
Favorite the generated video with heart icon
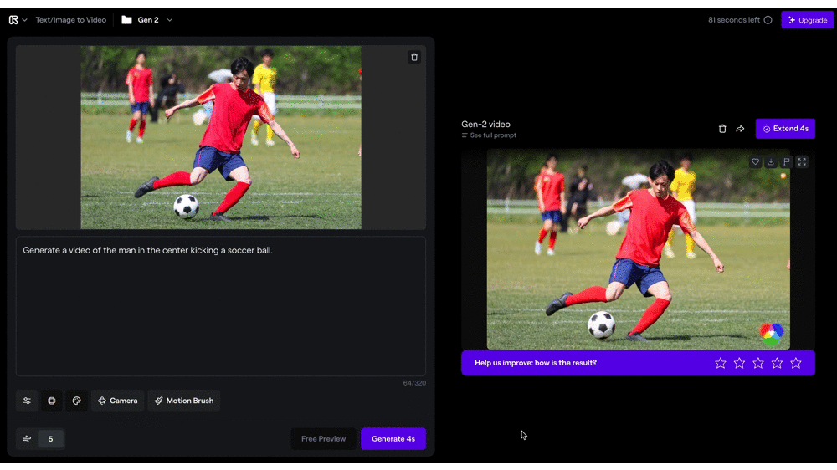click(x=755, y=161)
